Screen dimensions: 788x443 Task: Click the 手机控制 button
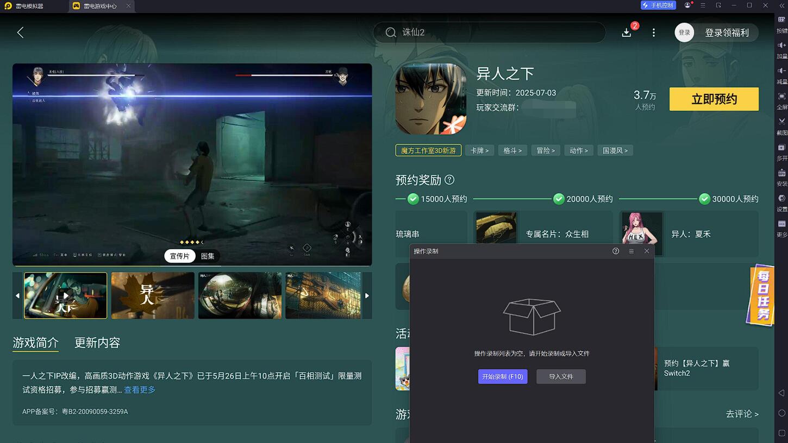[658, 5]
